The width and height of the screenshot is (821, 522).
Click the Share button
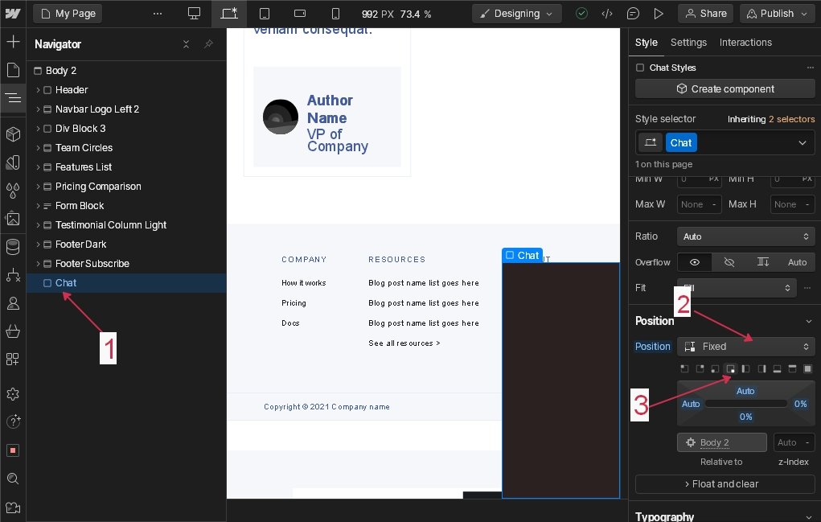[x=705, y=14]
